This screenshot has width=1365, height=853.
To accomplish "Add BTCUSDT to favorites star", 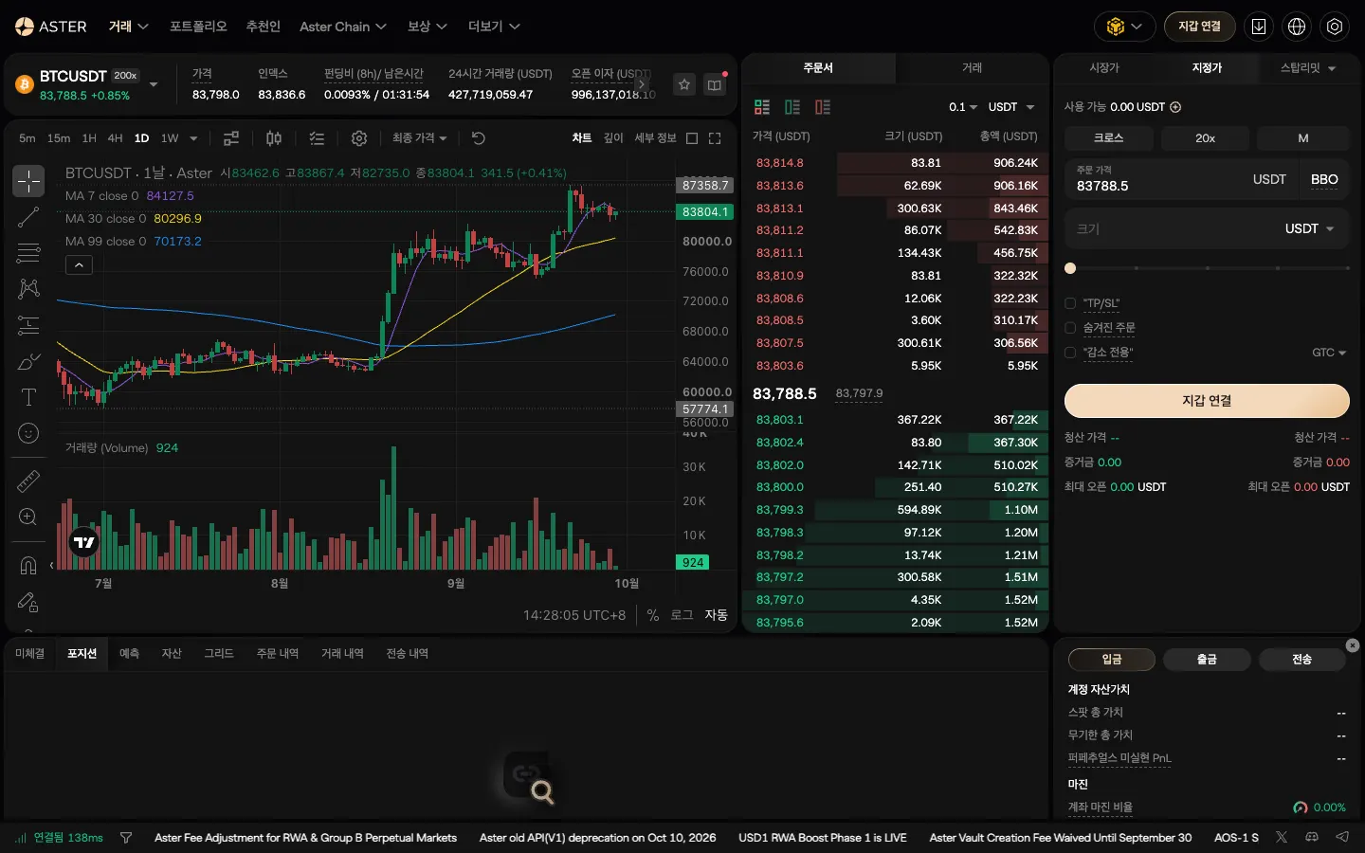I will coord(684,84).
